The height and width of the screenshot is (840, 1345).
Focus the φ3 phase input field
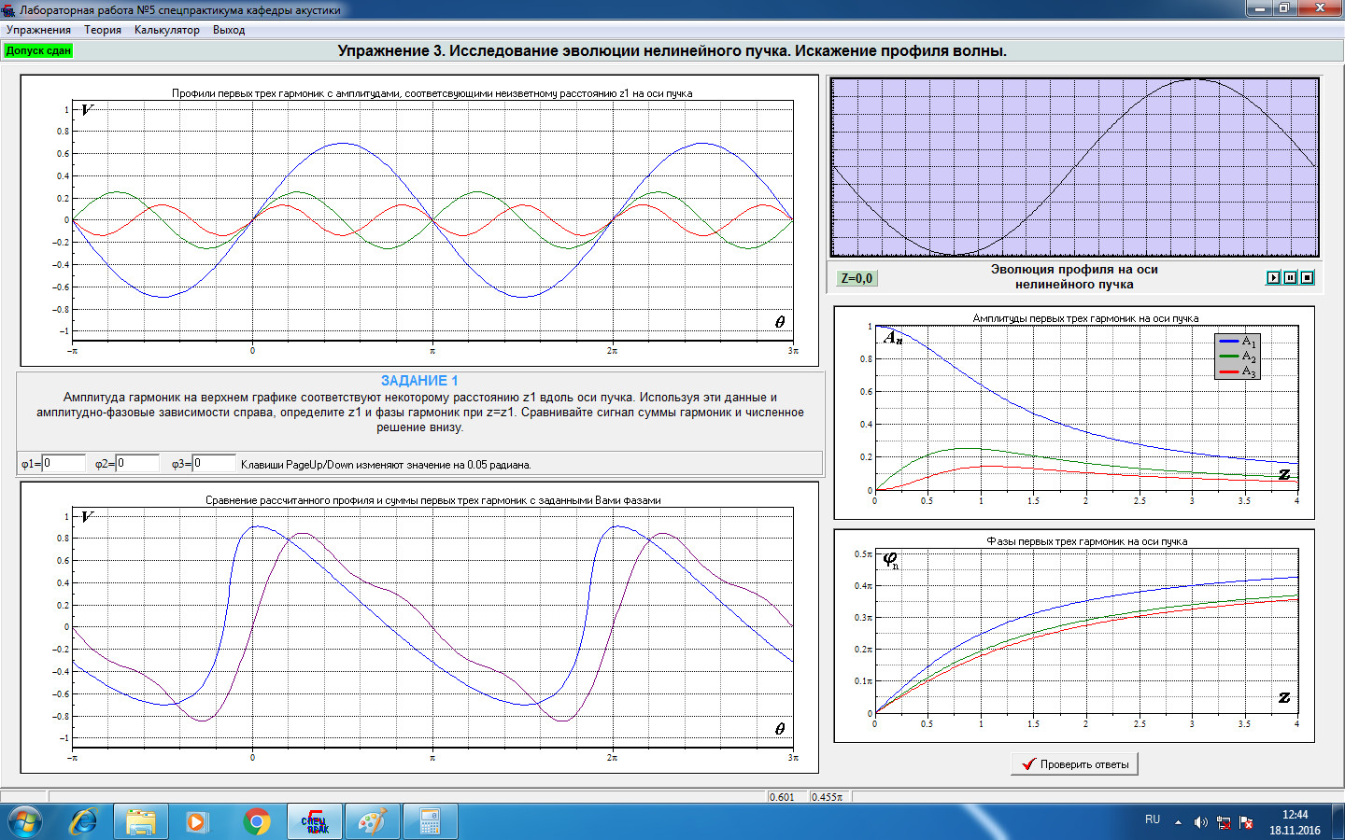(x=214, y=463)
